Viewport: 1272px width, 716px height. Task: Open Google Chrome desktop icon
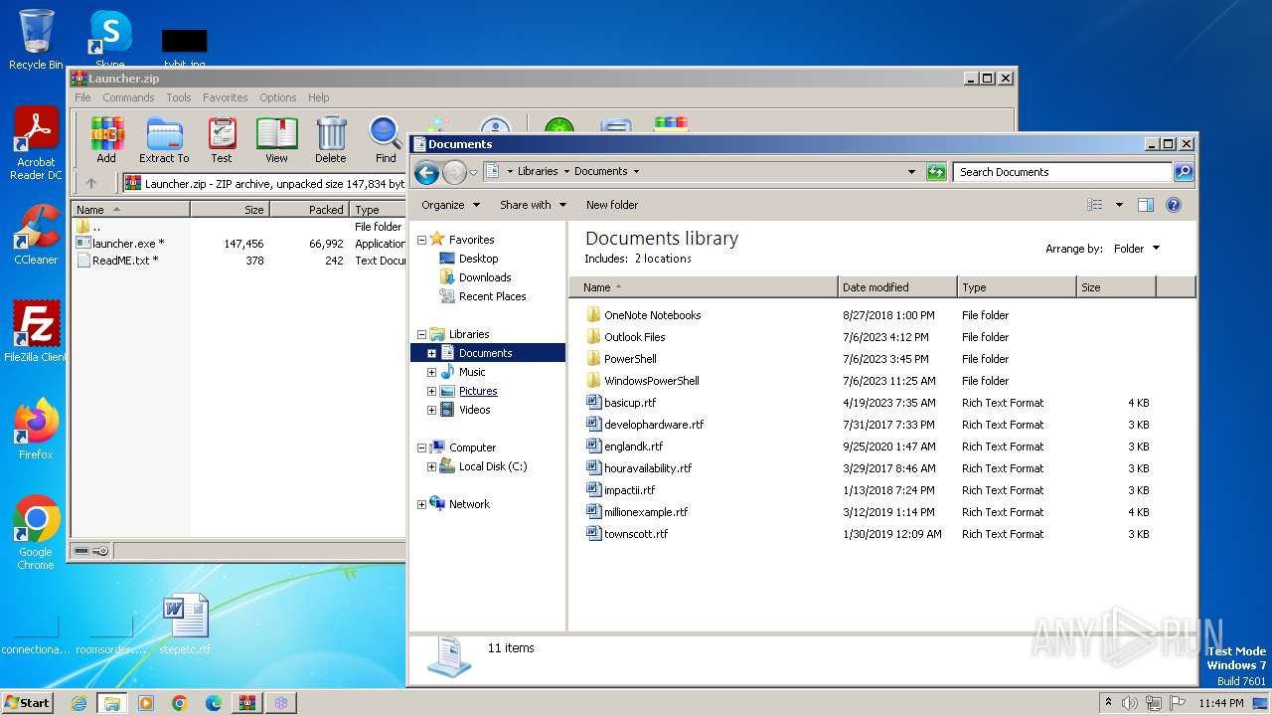click(x=36, y=533)
